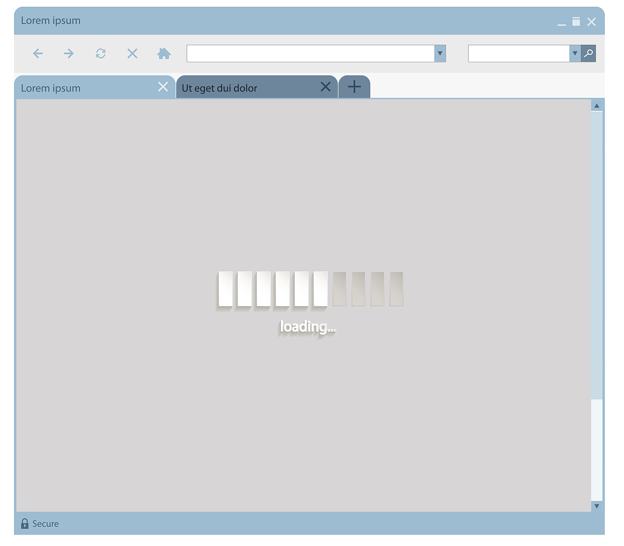Click the padlock Secure icon
The image size is (624, 546).
pos(24,524)
